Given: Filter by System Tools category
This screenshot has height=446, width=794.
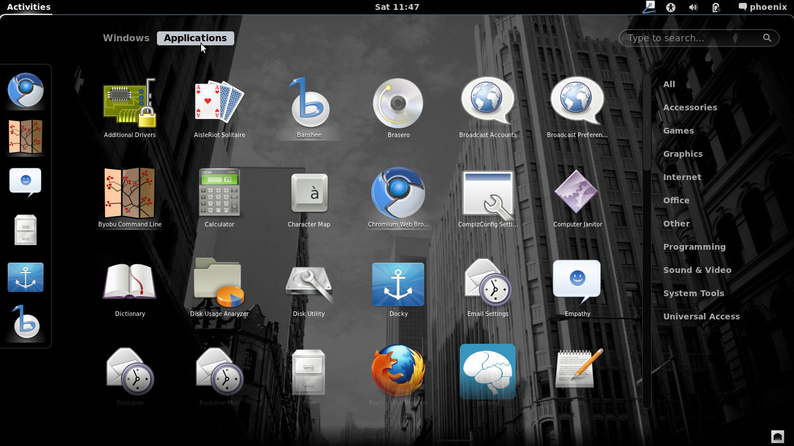Looking at the screenshot, I should point(693,293).
